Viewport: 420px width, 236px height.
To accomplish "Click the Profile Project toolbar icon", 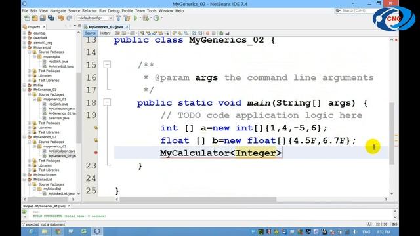I will click(x=156, y=18).
